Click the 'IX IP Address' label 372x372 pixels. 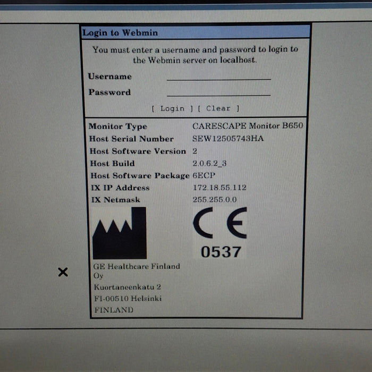pos(120,188)
